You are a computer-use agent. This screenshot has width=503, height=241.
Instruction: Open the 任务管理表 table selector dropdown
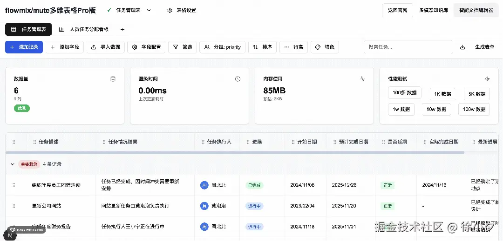click(x=129, y=10)
